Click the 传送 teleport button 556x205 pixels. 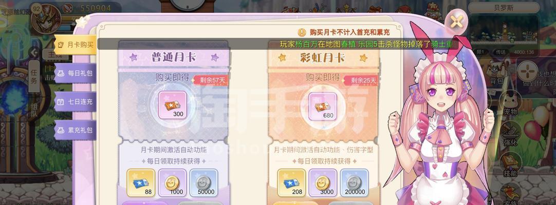501,52
